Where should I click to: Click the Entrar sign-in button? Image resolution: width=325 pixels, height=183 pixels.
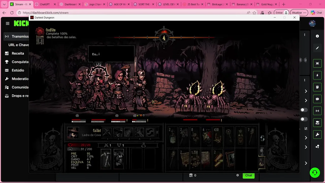point(282,13)
